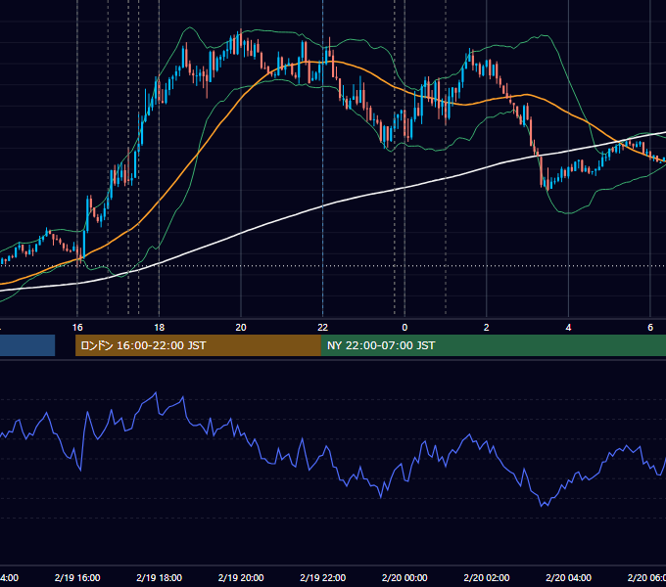Click the 2/19 20:00 date label
666x587 pixels.
241,577
